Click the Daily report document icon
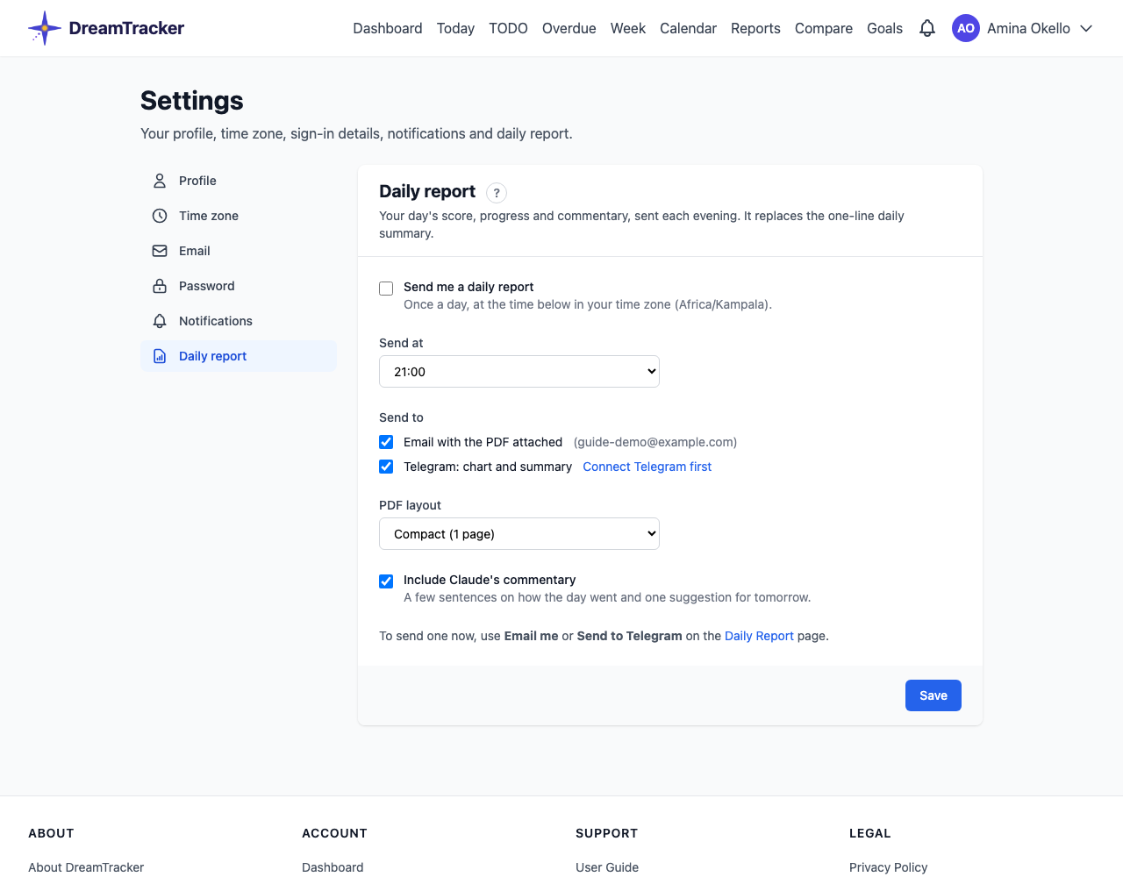Screen dimensions: 1123x877 pos(160,356)
